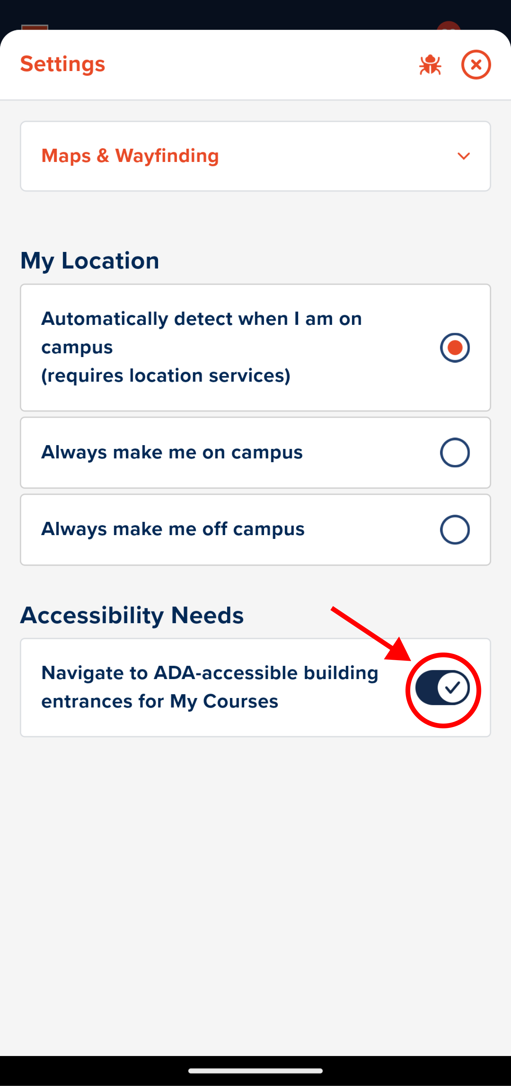Click the checkmark knob on the ADA toggle
The width and height of the screenshot is (511, 1086).
coord(453,688)
